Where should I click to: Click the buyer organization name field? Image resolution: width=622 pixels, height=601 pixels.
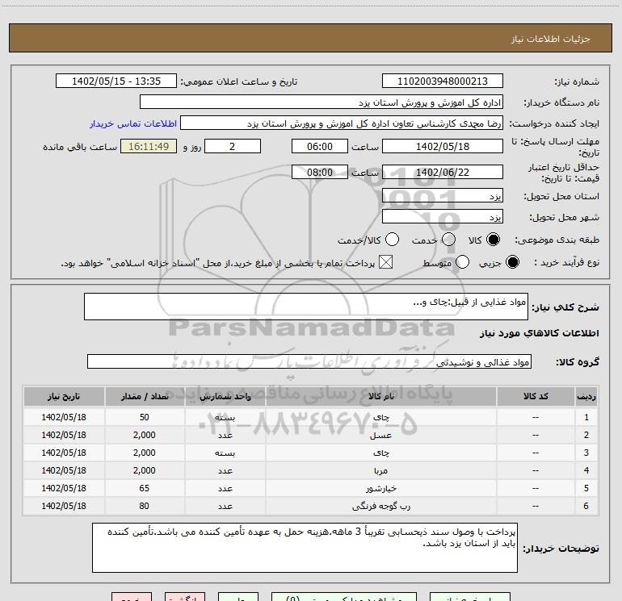tap(322, 102)
